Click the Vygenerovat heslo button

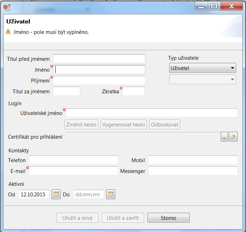click(124, 124)
